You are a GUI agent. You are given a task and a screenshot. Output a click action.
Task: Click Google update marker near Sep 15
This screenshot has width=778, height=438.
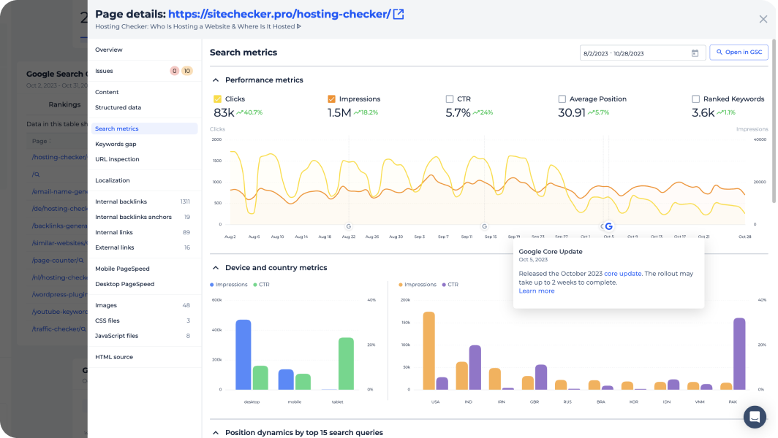point(484,226)
